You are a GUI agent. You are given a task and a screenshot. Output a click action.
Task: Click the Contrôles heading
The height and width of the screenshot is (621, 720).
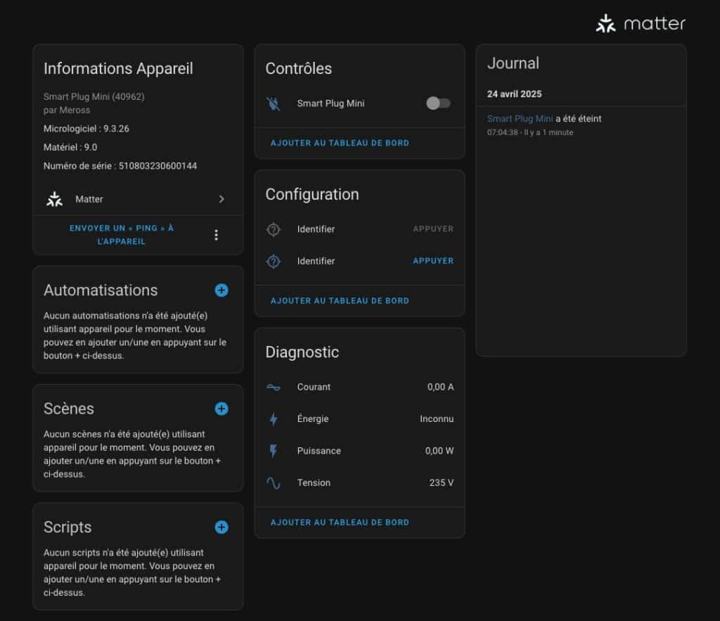coord(298,69)
